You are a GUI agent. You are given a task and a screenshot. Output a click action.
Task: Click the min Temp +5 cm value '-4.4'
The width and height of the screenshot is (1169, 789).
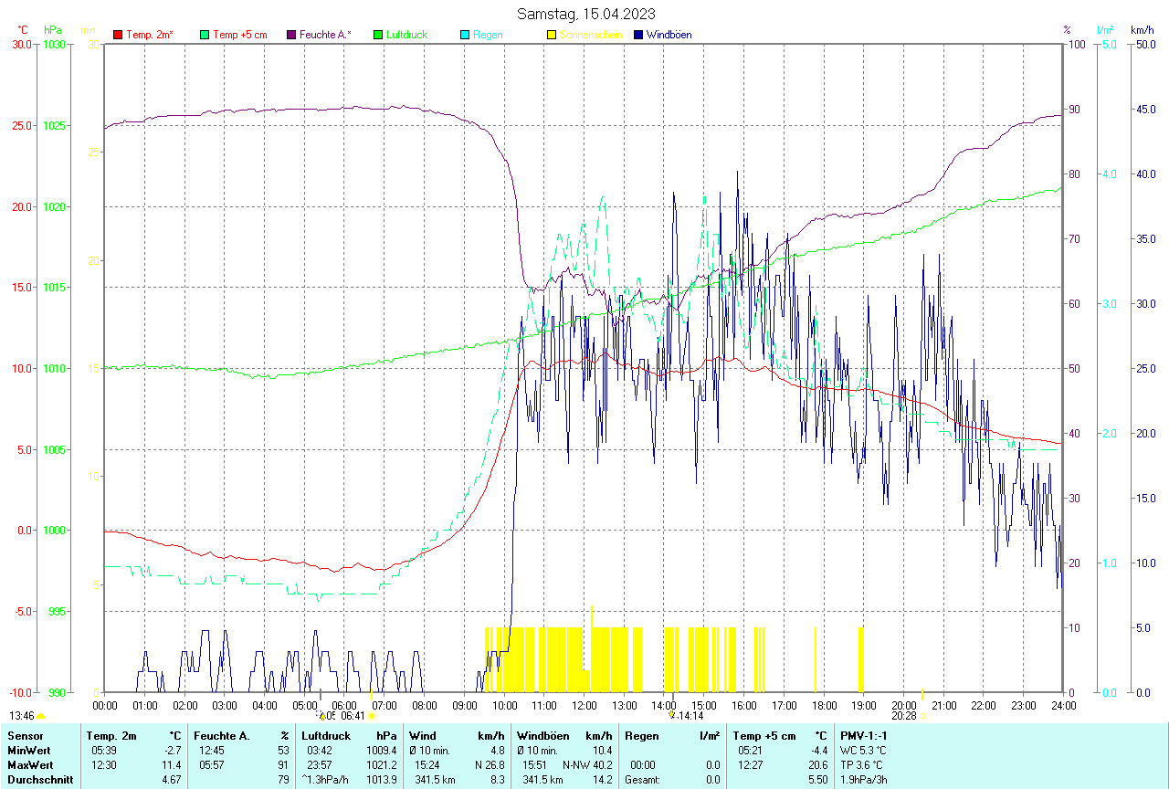click(x=817, y=751)
